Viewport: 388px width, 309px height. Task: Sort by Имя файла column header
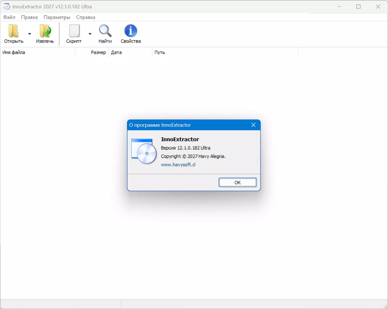pos(37,52)
